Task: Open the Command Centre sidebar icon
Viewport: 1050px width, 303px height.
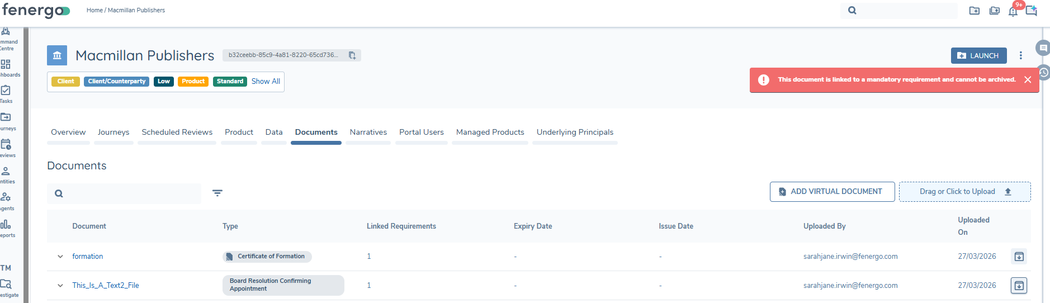Action: [x=6, y=31]
